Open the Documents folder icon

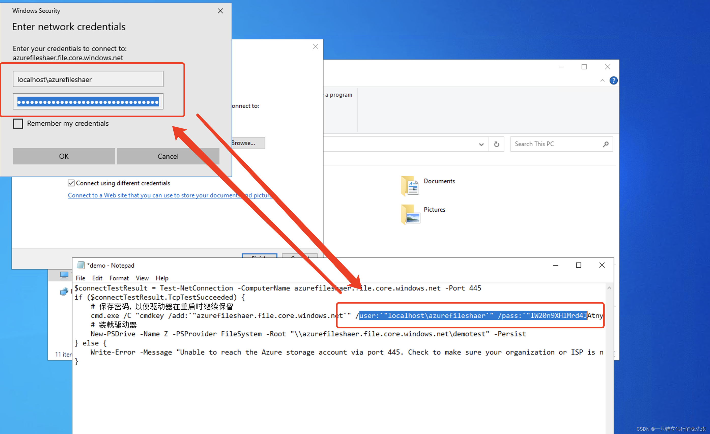tap(410, 186)
